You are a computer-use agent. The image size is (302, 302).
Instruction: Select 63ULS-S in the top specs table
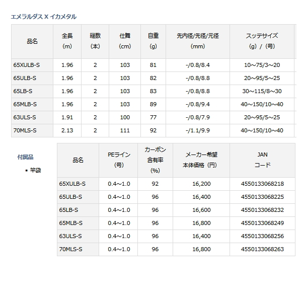click(25, 117)
